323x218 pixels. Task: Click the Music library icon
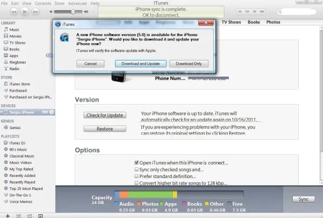pyautogui.click(x=6, y=30)
